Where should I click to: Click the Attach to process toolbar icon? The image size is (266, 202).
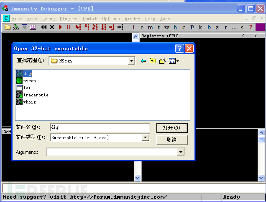point(16,27)
